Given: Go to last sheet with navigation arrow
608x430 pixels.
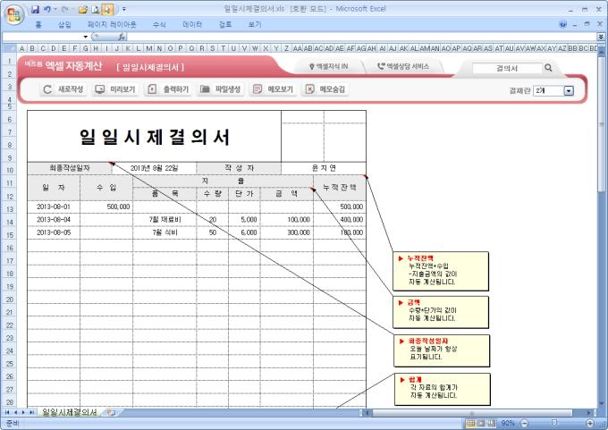Looking at the screenshot, I should click(31, 412).
